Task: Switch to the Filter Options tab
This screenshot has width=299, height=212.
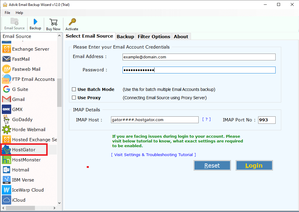Action: point(154,37)
